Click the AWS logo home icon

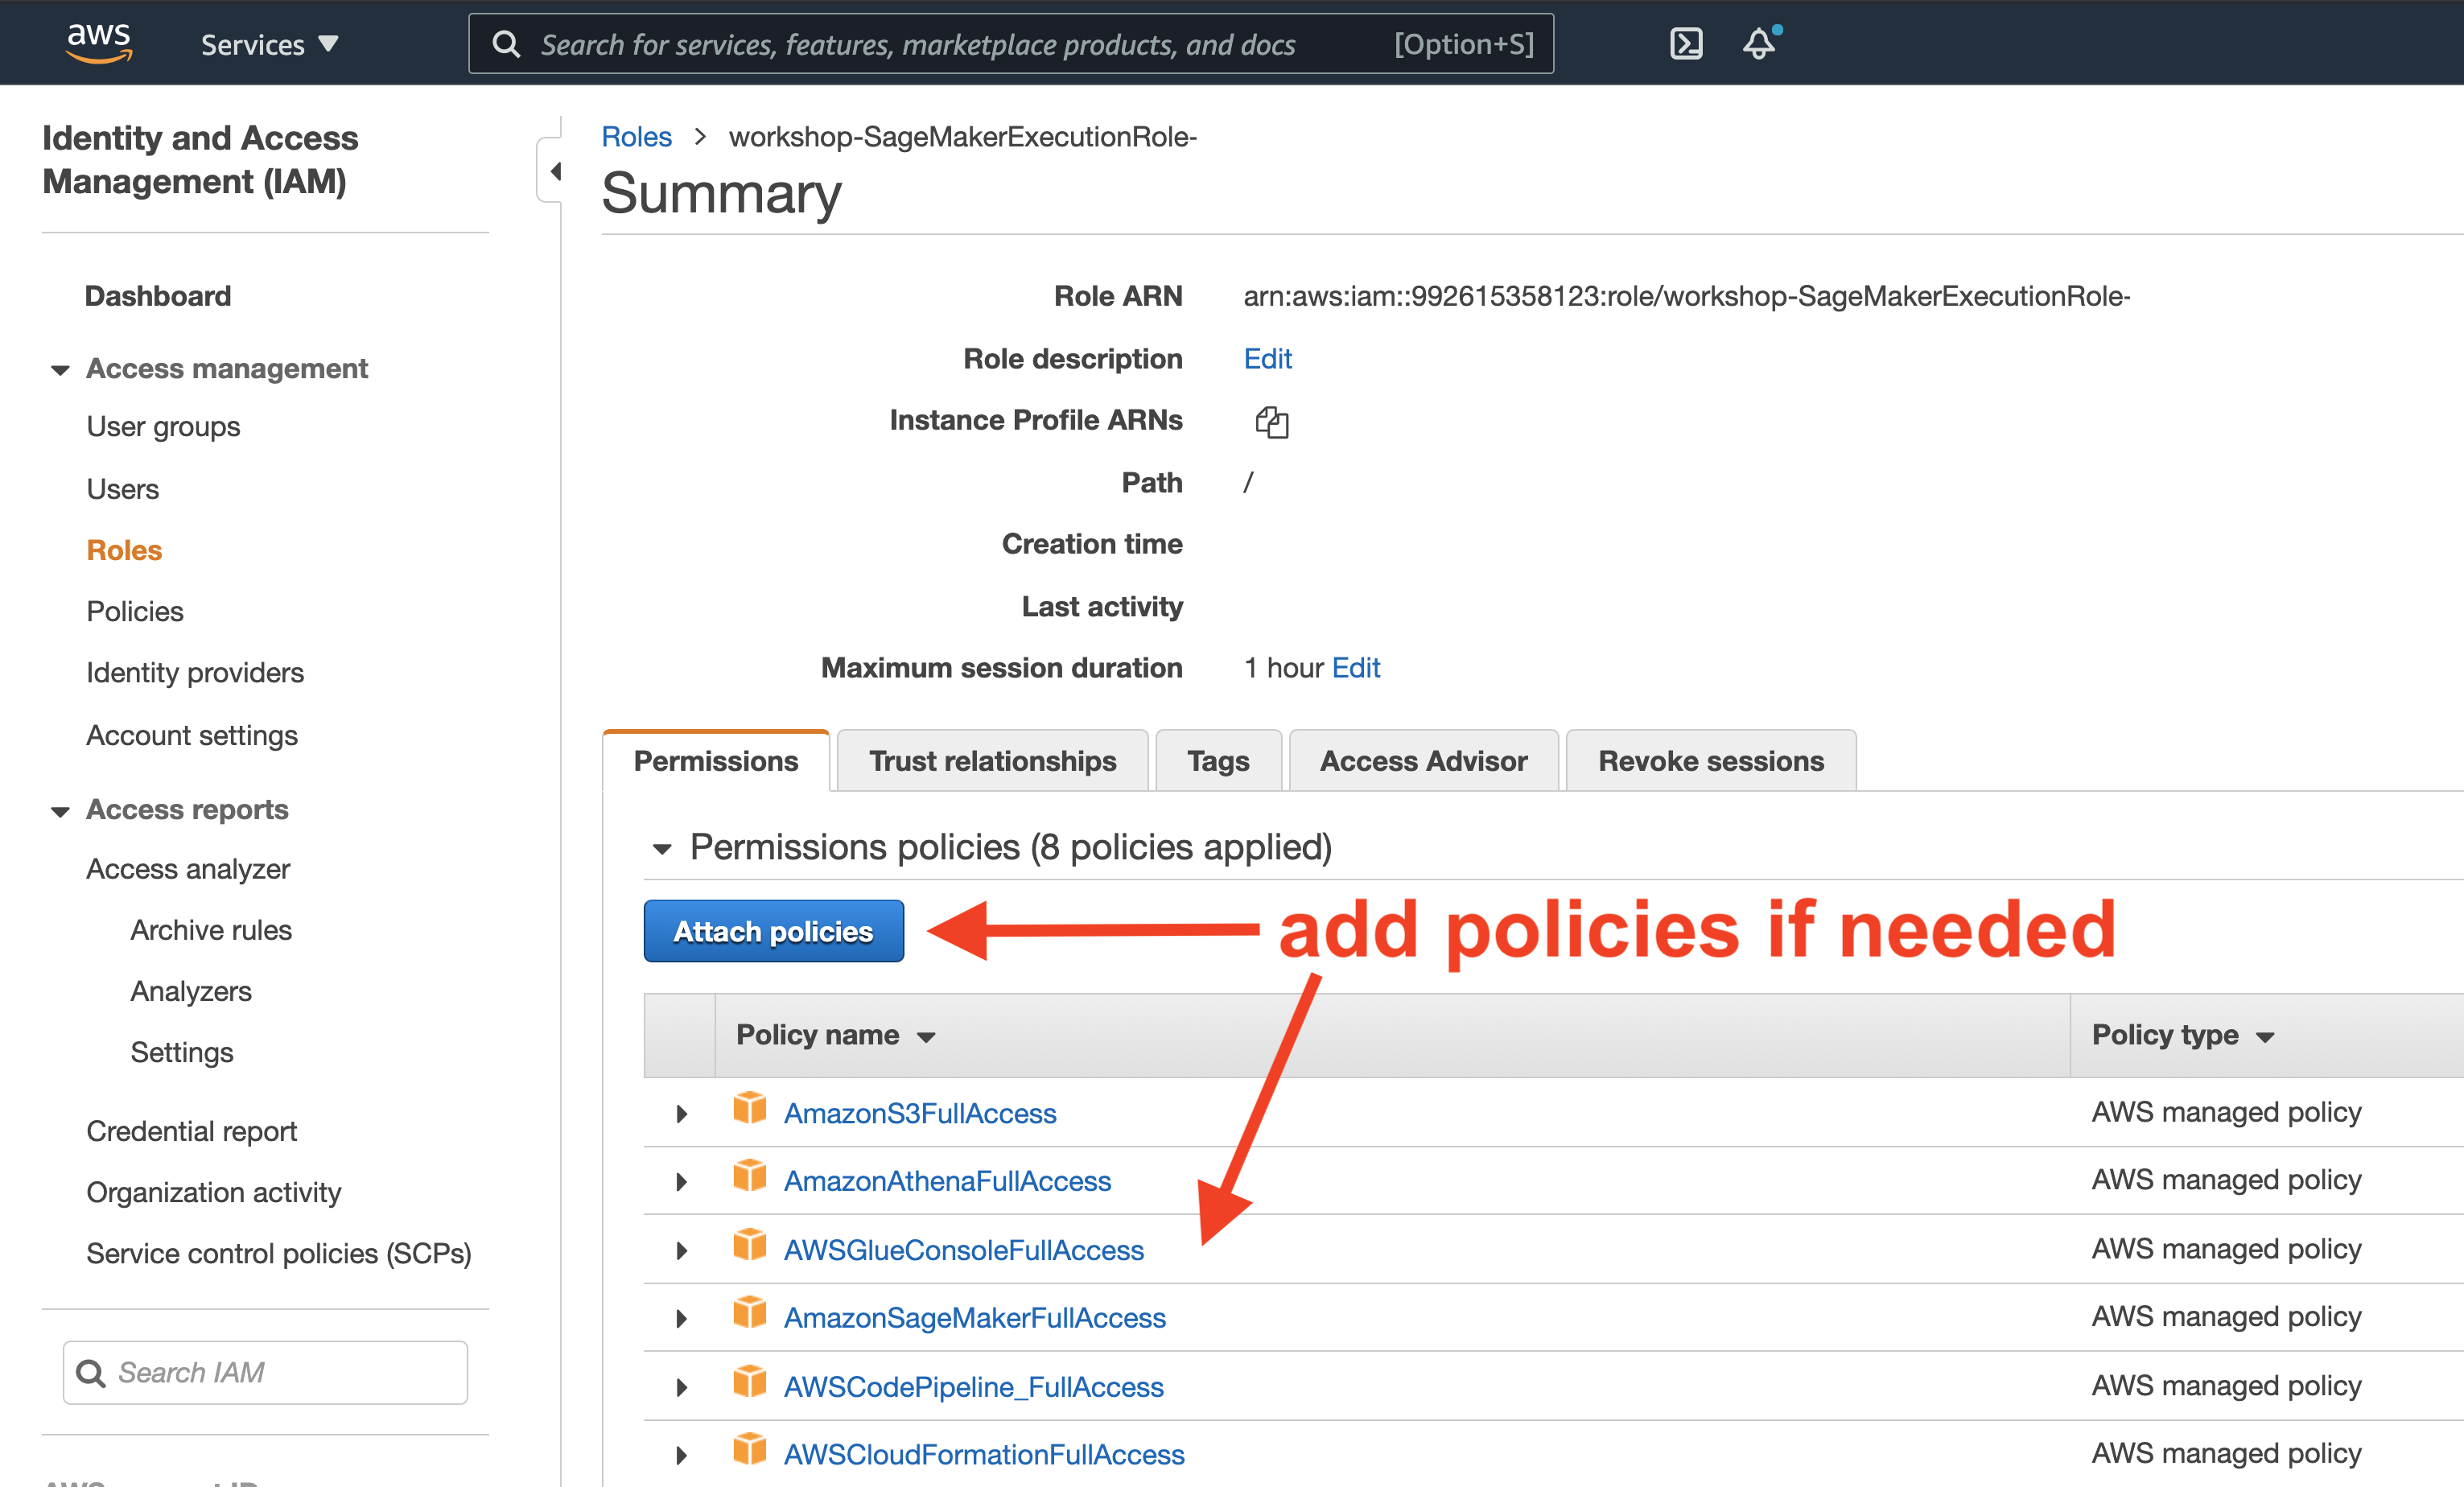[98, 43]
